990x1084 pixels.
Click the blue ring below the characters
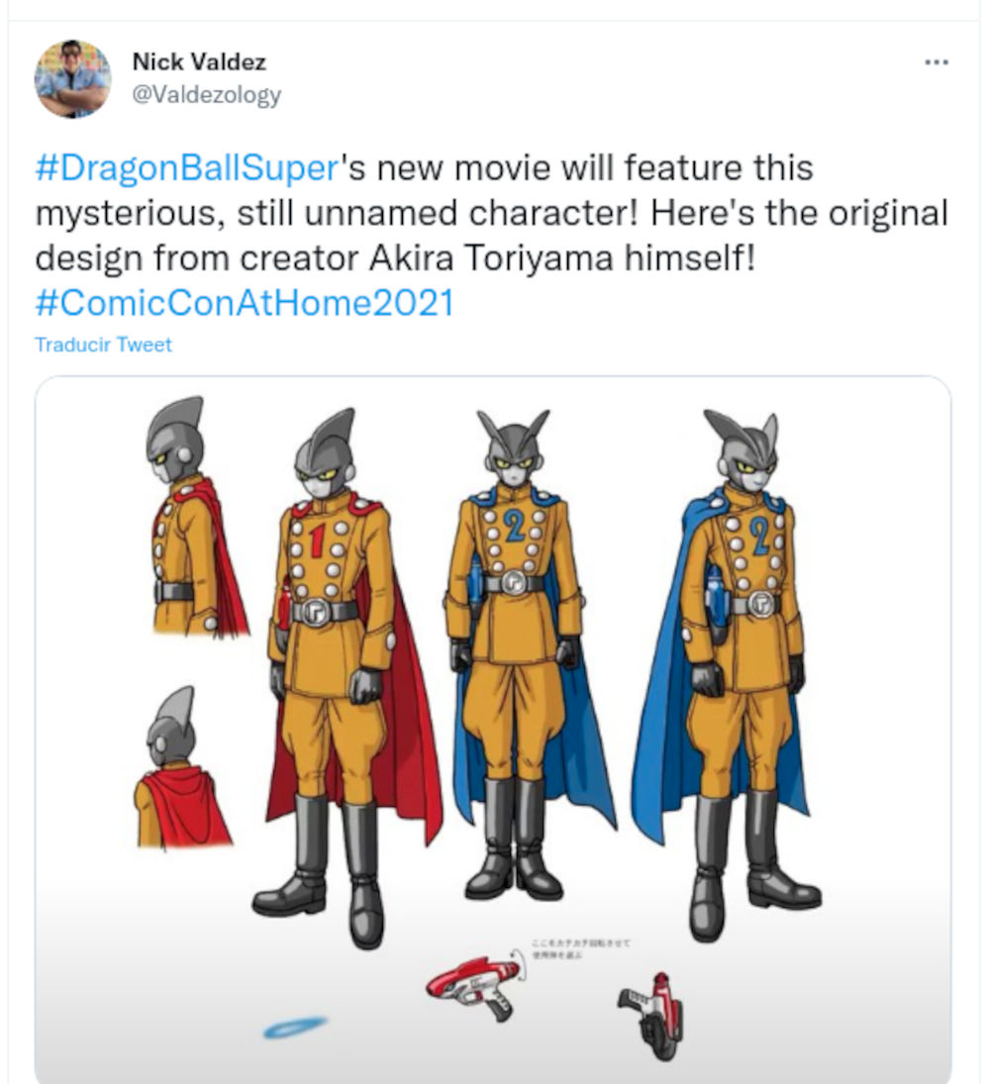click(297, 1028)
